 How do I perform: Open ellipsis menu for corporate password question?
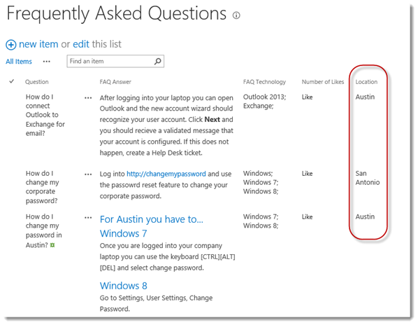(88, 174)
